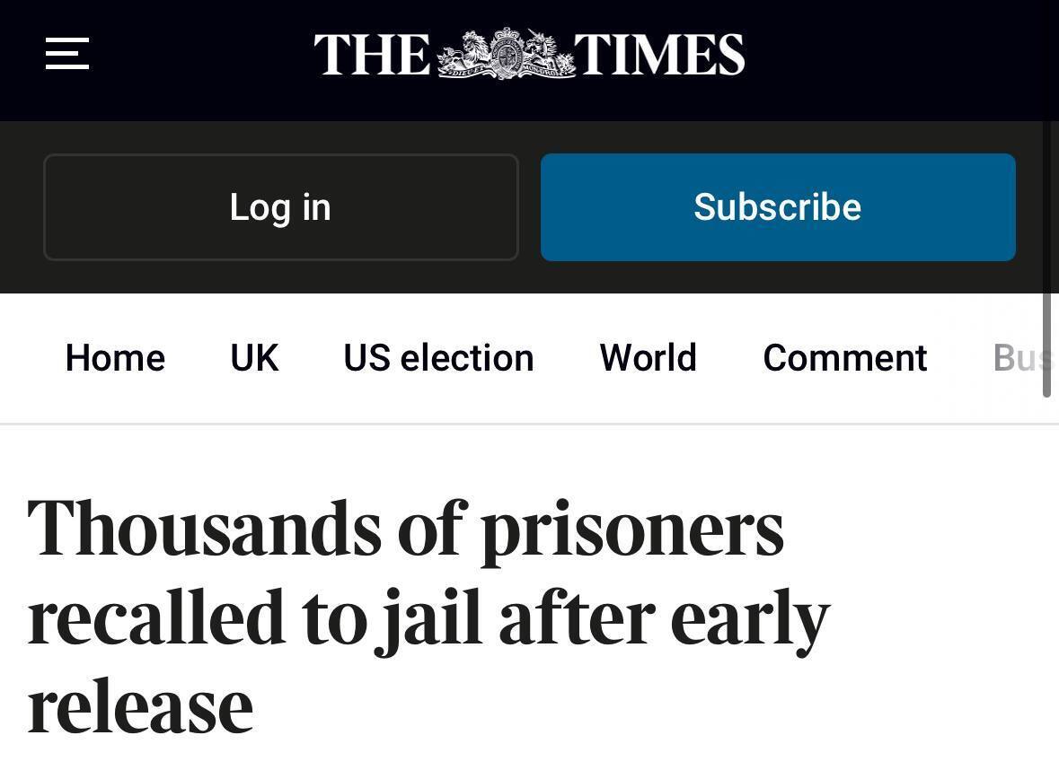The image size is (1059, 779).
Task: Click the word "early" in the headline
Action: coord(749,619)
